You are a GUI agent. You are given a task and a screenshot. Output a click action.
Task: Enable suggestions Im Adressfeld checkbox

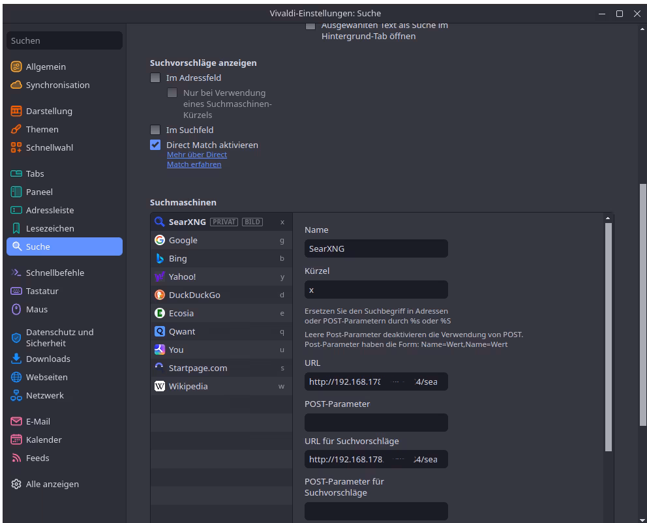tap(155, 78)
